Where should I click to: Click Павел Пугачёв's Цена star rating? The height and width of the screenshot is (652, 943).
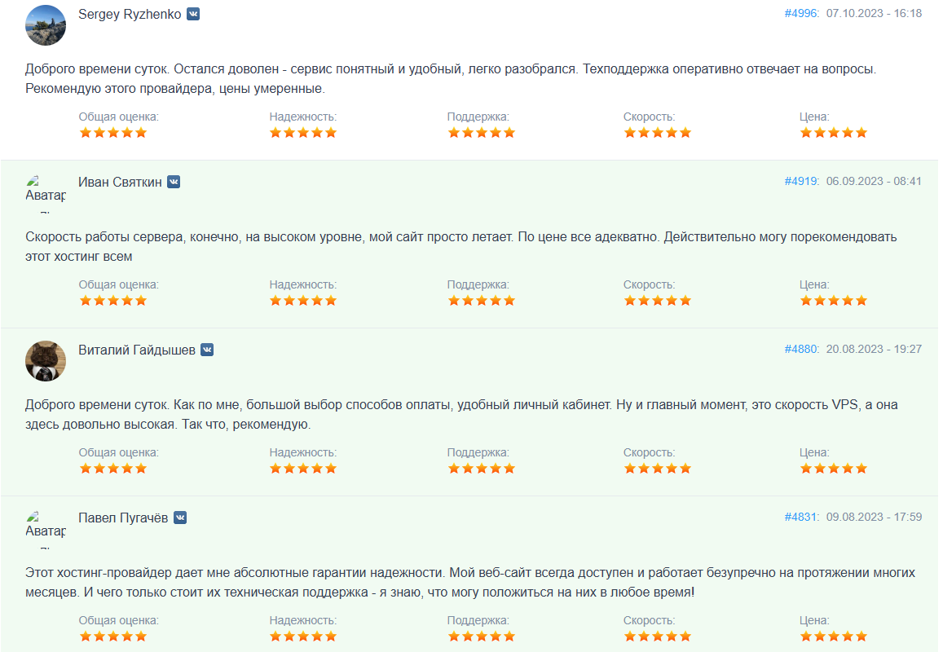click(x=833, y=637)
